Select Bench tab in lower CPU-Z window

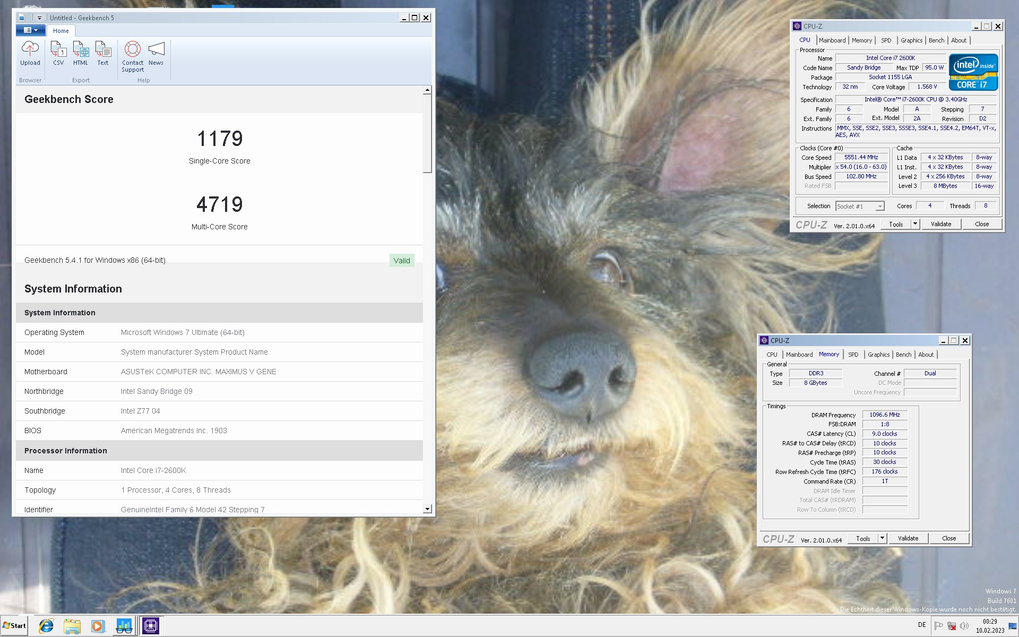903,355
